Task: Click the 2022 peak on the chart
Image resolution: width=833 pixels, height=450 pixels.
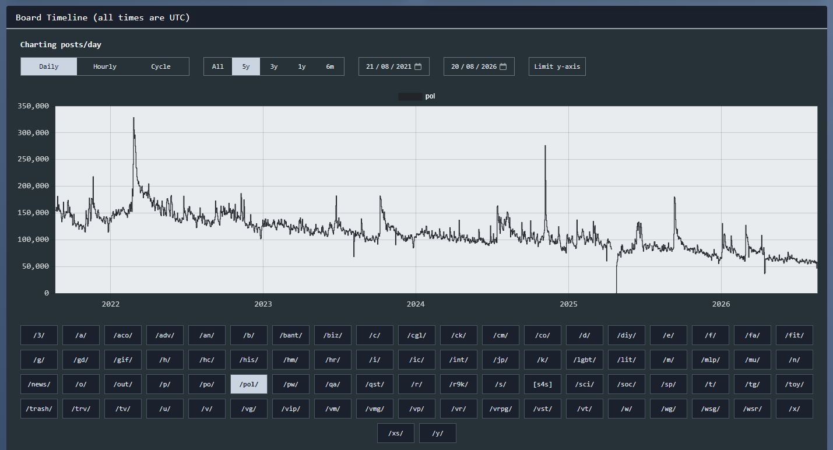Action: (x=133, y=118)
